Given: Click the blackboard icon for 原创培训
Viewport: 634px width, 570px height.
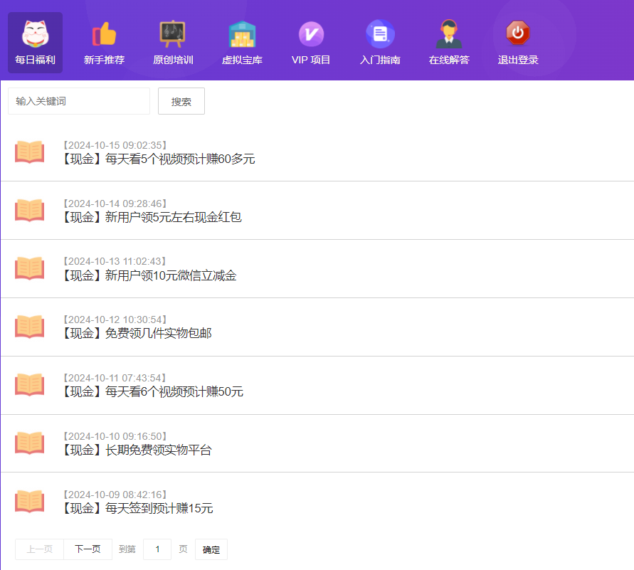Looking at the screenshot, I should click(173, 34).
